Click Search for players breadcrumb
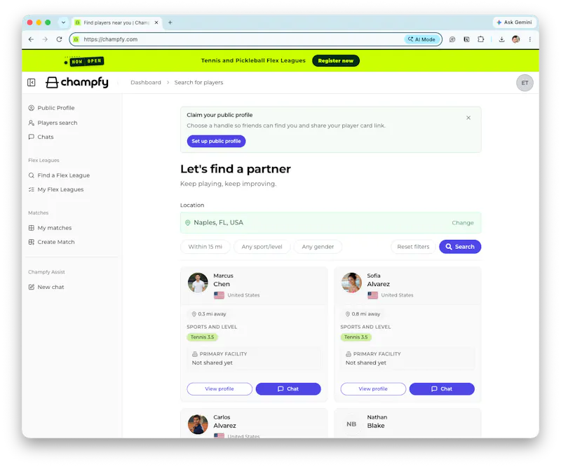The image size is (561, 467). tap(198, 82)
